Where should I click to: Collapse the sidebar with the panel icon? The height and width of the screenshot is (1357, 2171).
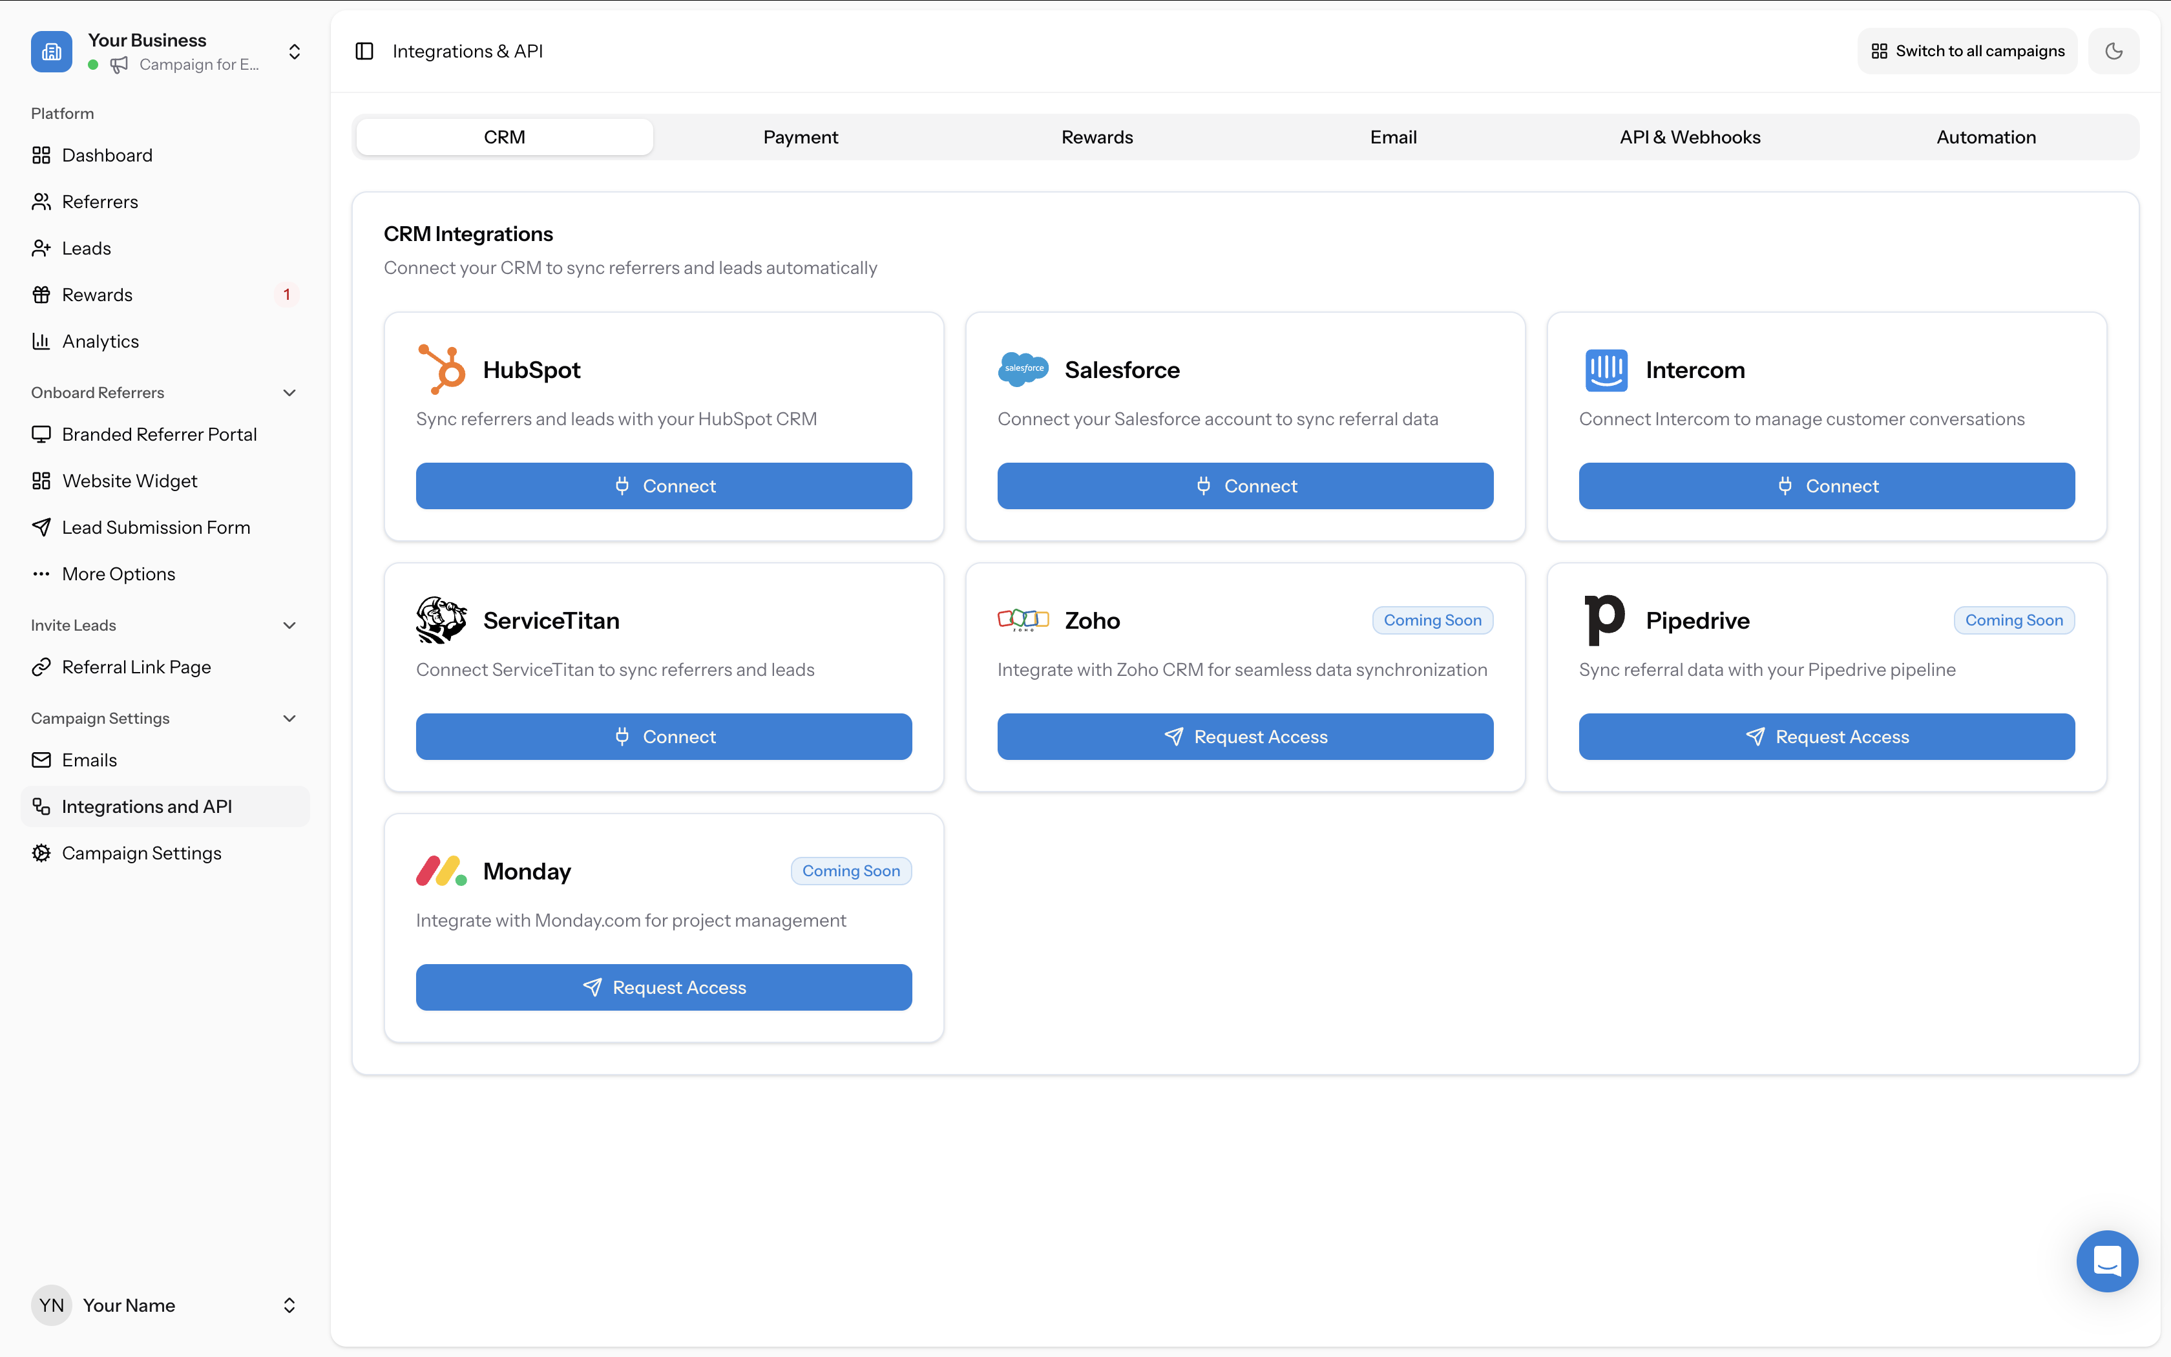coord(364,50)
